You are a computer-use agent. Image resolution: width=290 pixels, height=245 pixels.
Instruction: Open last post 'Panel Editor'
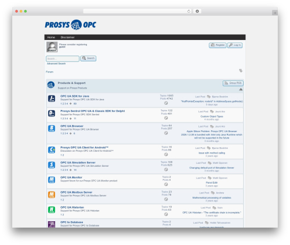pyautogui.click(x=212, y=182)
